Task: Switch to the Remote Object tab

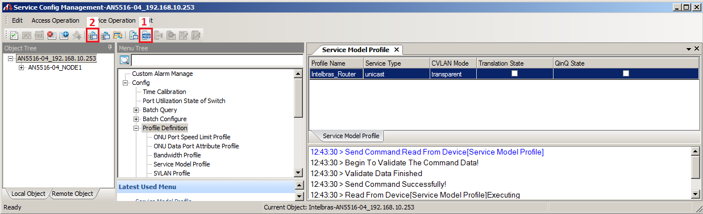Action: [x=72, y=194]
